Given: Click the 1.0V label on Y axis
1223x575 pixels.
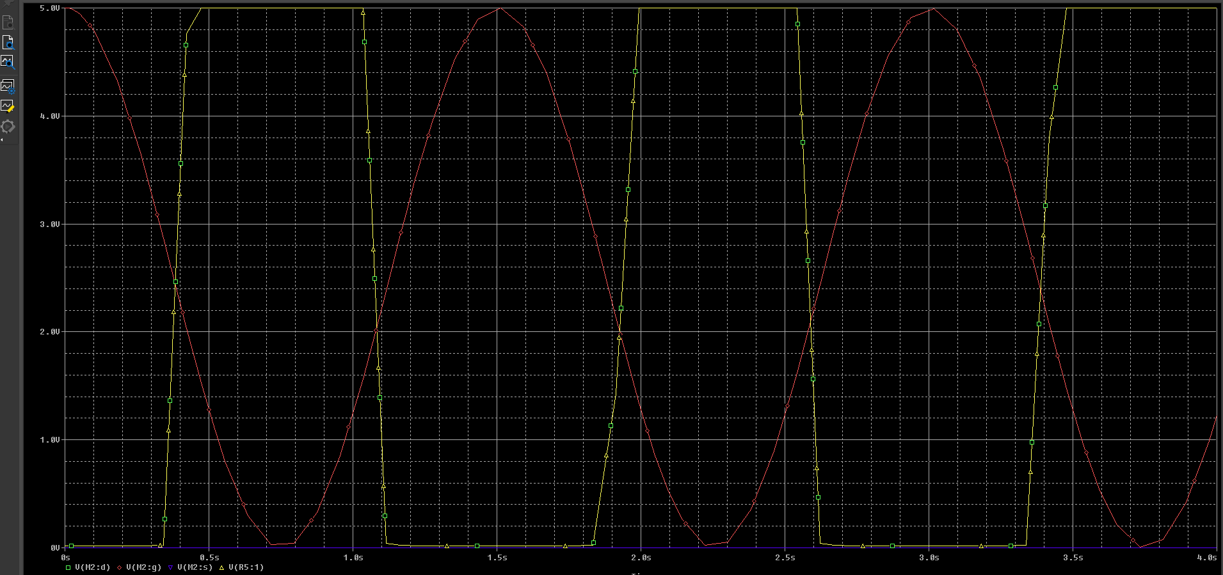Looking at the screenshot, I should click(x=50, y=440).
